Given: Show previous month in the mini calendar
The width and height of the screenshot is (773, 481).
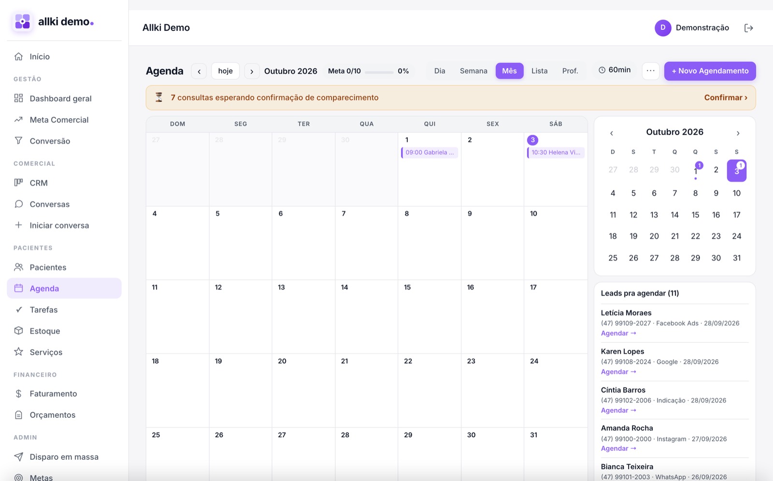Looking at the screenshot, I should (612, 133).
